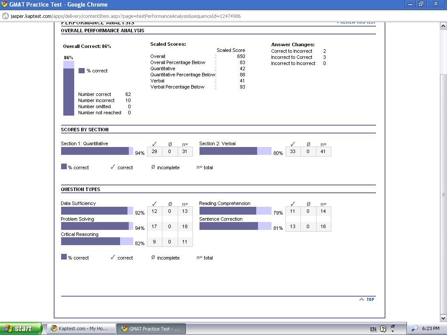Select GMAT Practice Test taskbar button
Viewport: 447px width, 335px height.
point(151,328)
